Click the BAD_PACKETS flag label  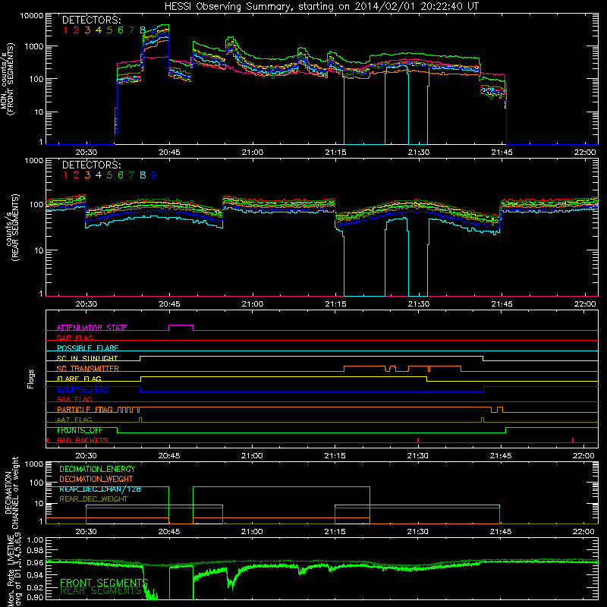[83, 440]
